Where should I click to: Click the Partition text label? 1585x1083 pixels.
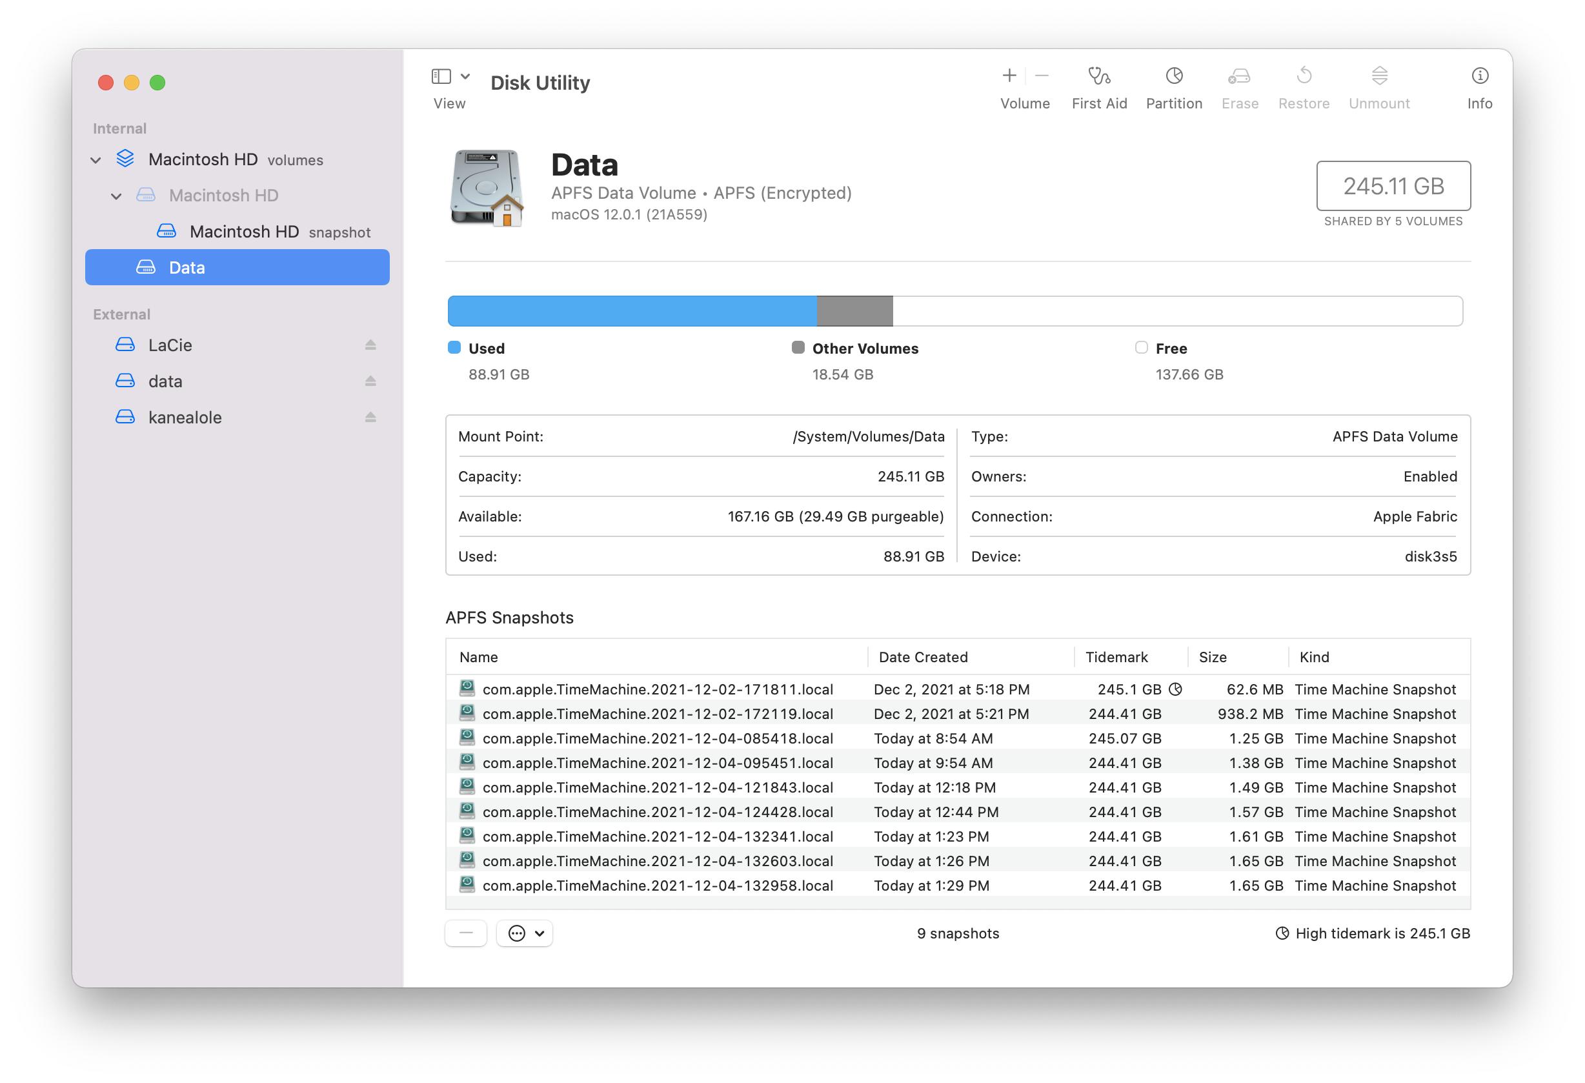(x=1174, y=104)
